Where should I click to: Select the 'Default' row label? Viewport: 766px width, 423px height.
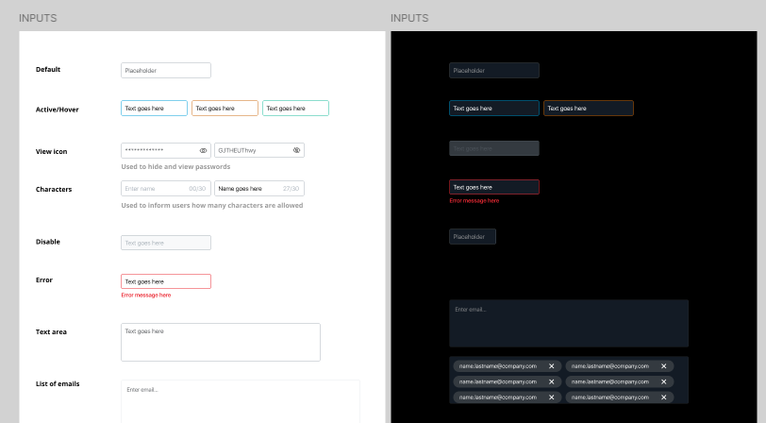tap(48, 70)
